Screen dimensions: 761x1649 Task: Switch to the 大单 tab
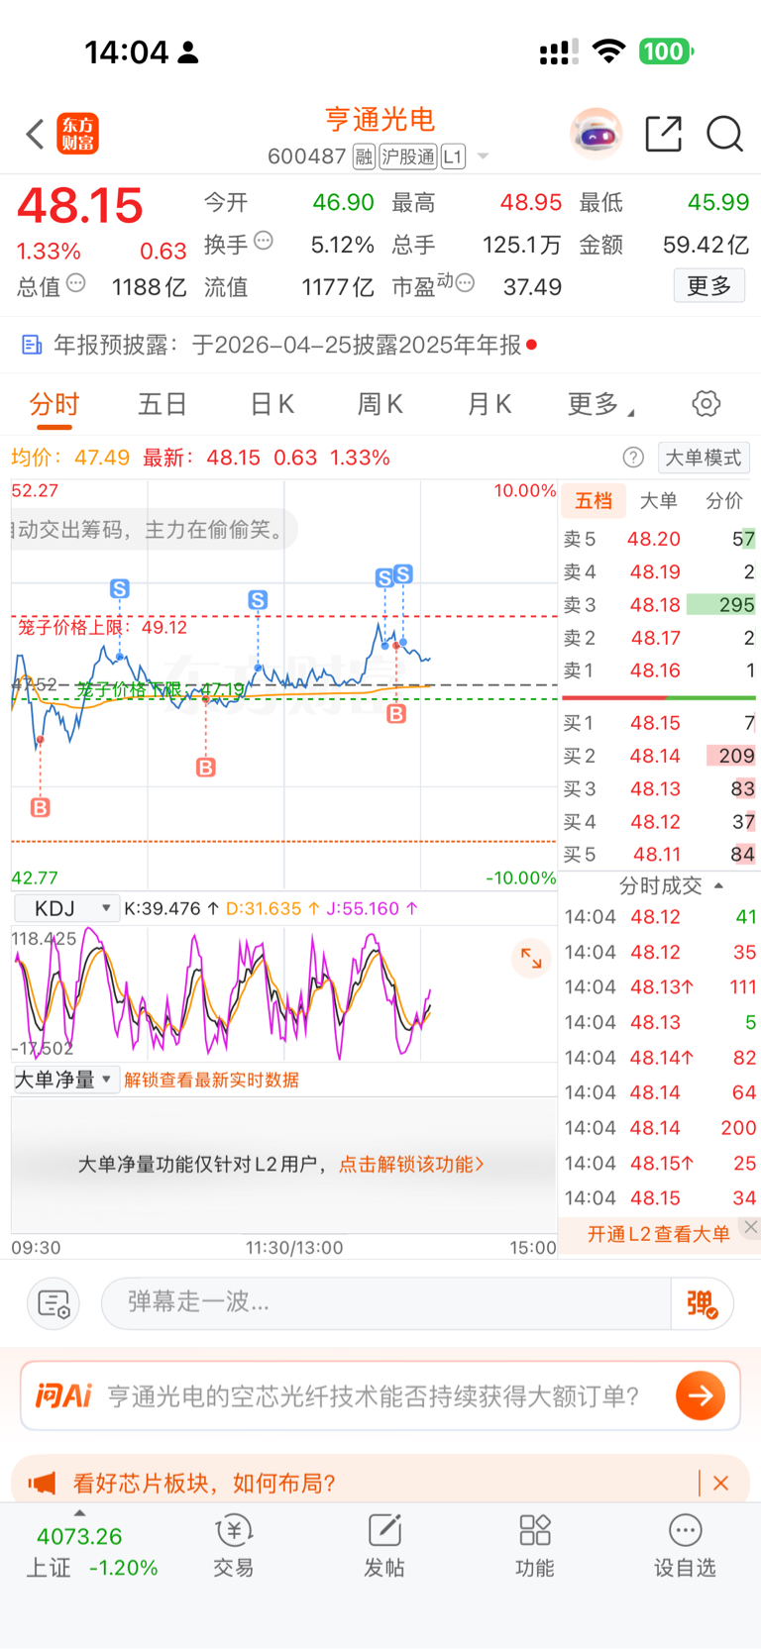[659, 500]
